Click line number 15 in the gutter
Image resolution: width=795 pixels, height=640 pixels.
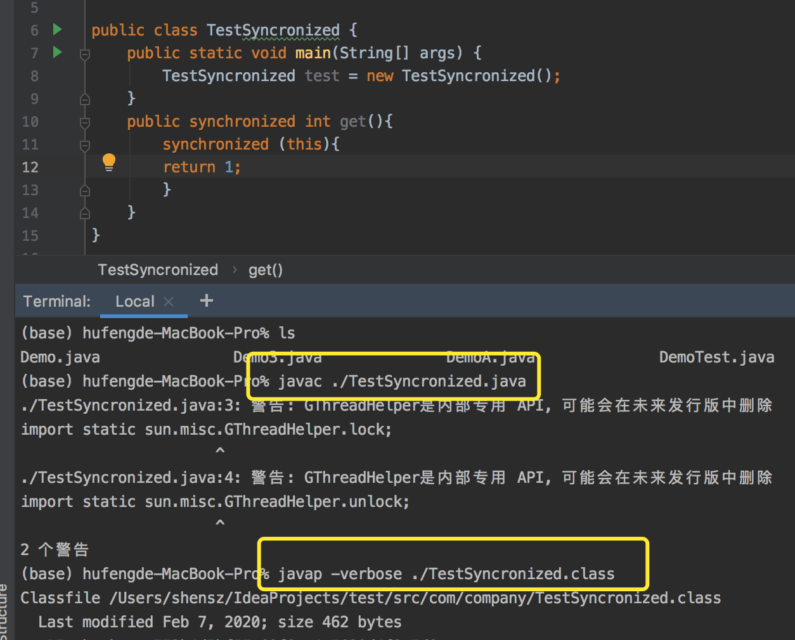(x=30, y=236)
